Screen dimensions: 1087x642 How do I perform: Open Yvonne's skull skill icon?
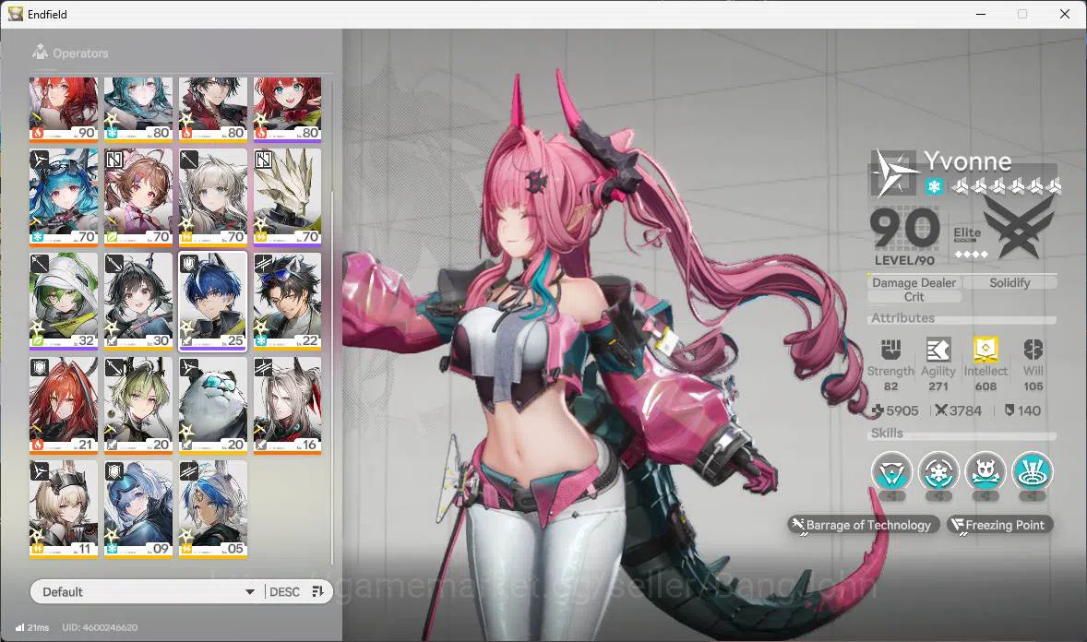point(985,472)
